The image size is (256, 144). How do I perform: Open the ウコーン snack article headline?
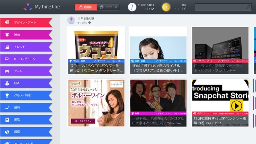[96, 68]
